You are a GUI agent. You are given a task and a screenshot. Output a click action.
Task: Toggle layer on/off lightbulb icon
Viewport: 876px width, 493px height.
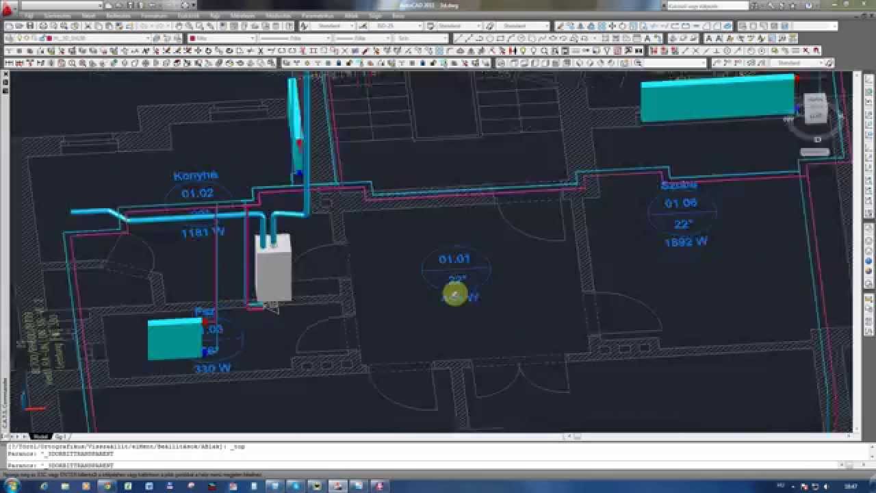18,38
